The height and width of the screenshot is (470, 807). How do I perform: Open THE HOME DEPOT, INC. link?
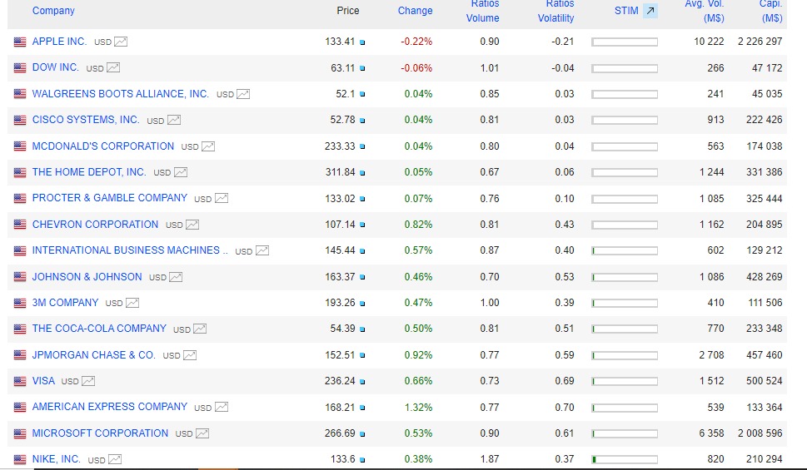[89, 171]
